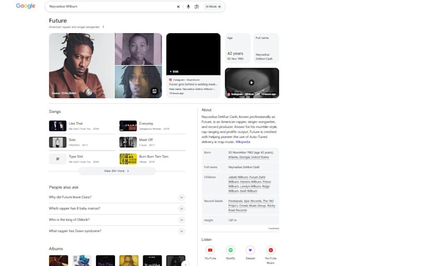The height and width of the screenshot is (266, 427).
Task: Advance the albums carousel next arrow
Action: point(185,264)
